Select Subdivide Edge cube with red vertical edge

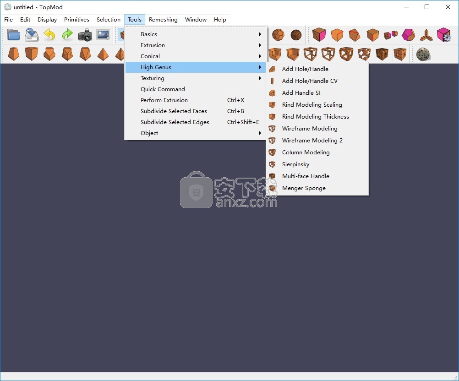(372, 35)
